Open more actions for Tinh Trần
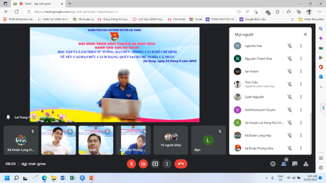The width and height of the screenshot is (326, 183). (x=301, y=84)
